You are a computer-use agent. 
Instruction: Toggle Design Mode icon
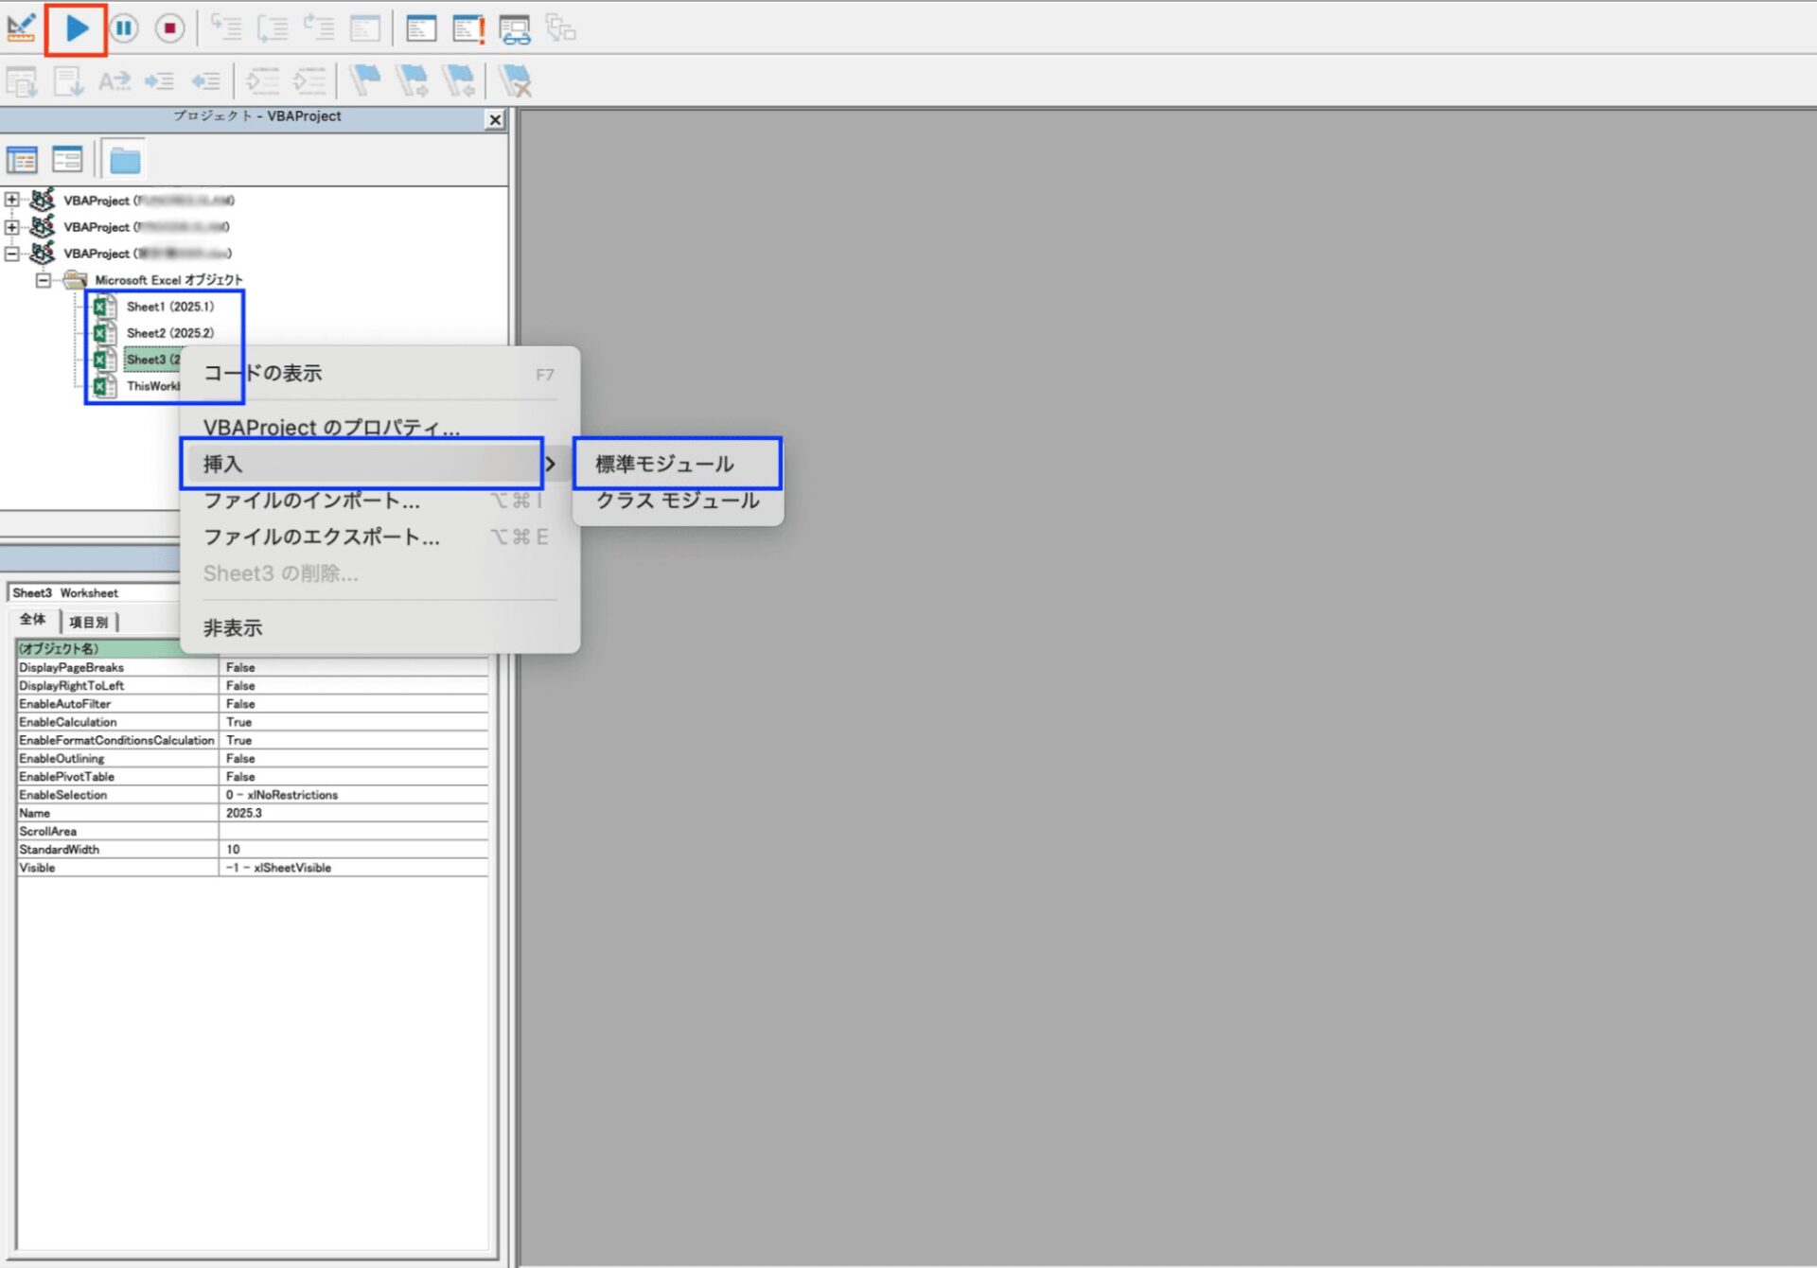(x=21, y=28)
